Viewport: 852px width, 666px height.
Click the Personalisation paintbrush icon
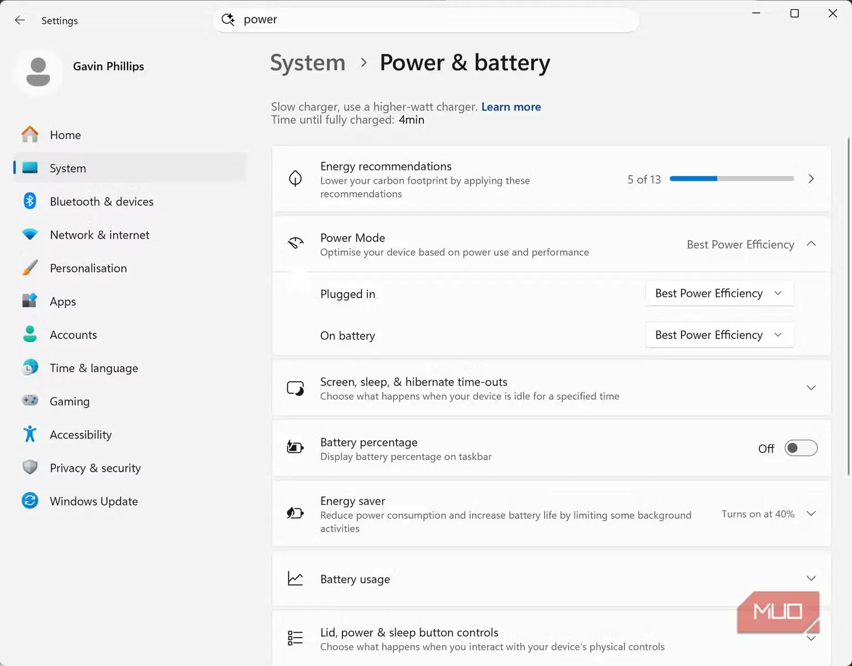point(30,268)
